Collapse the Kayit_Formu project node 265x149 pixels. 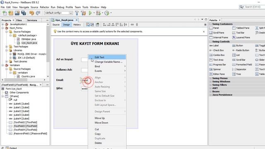(x=3, y=28)
